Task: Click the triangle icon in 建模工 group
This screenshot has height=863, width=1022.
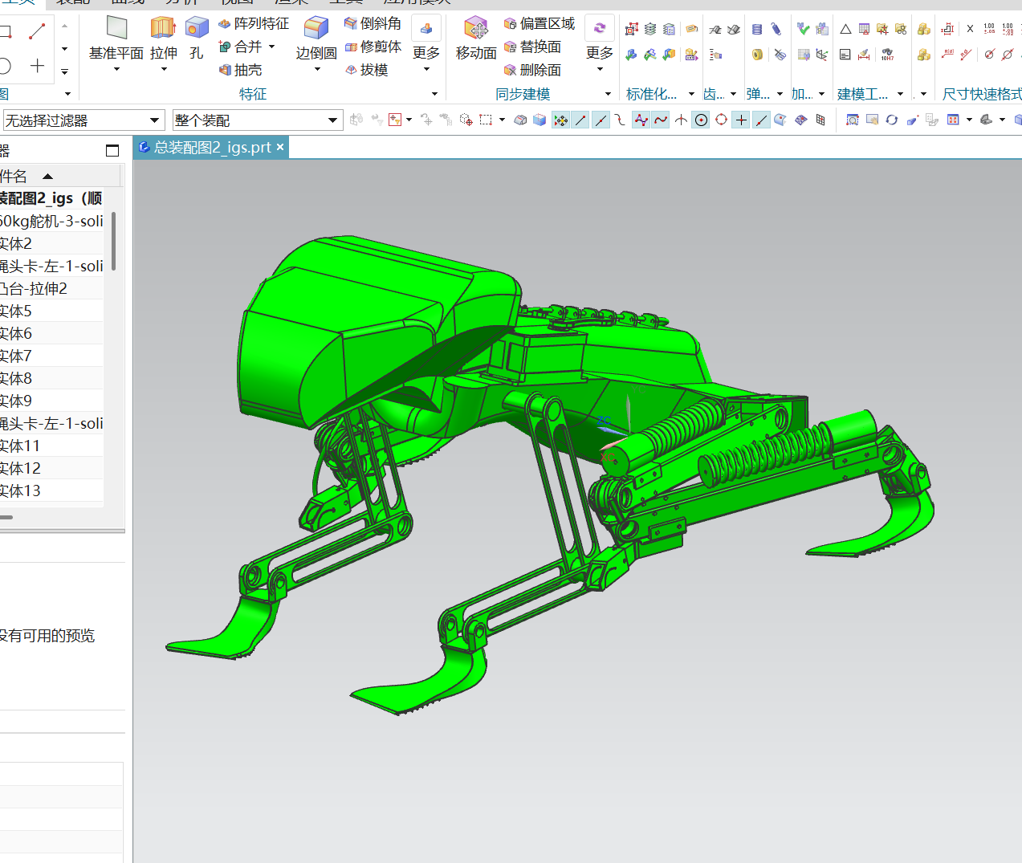Action: pos(845,29)
